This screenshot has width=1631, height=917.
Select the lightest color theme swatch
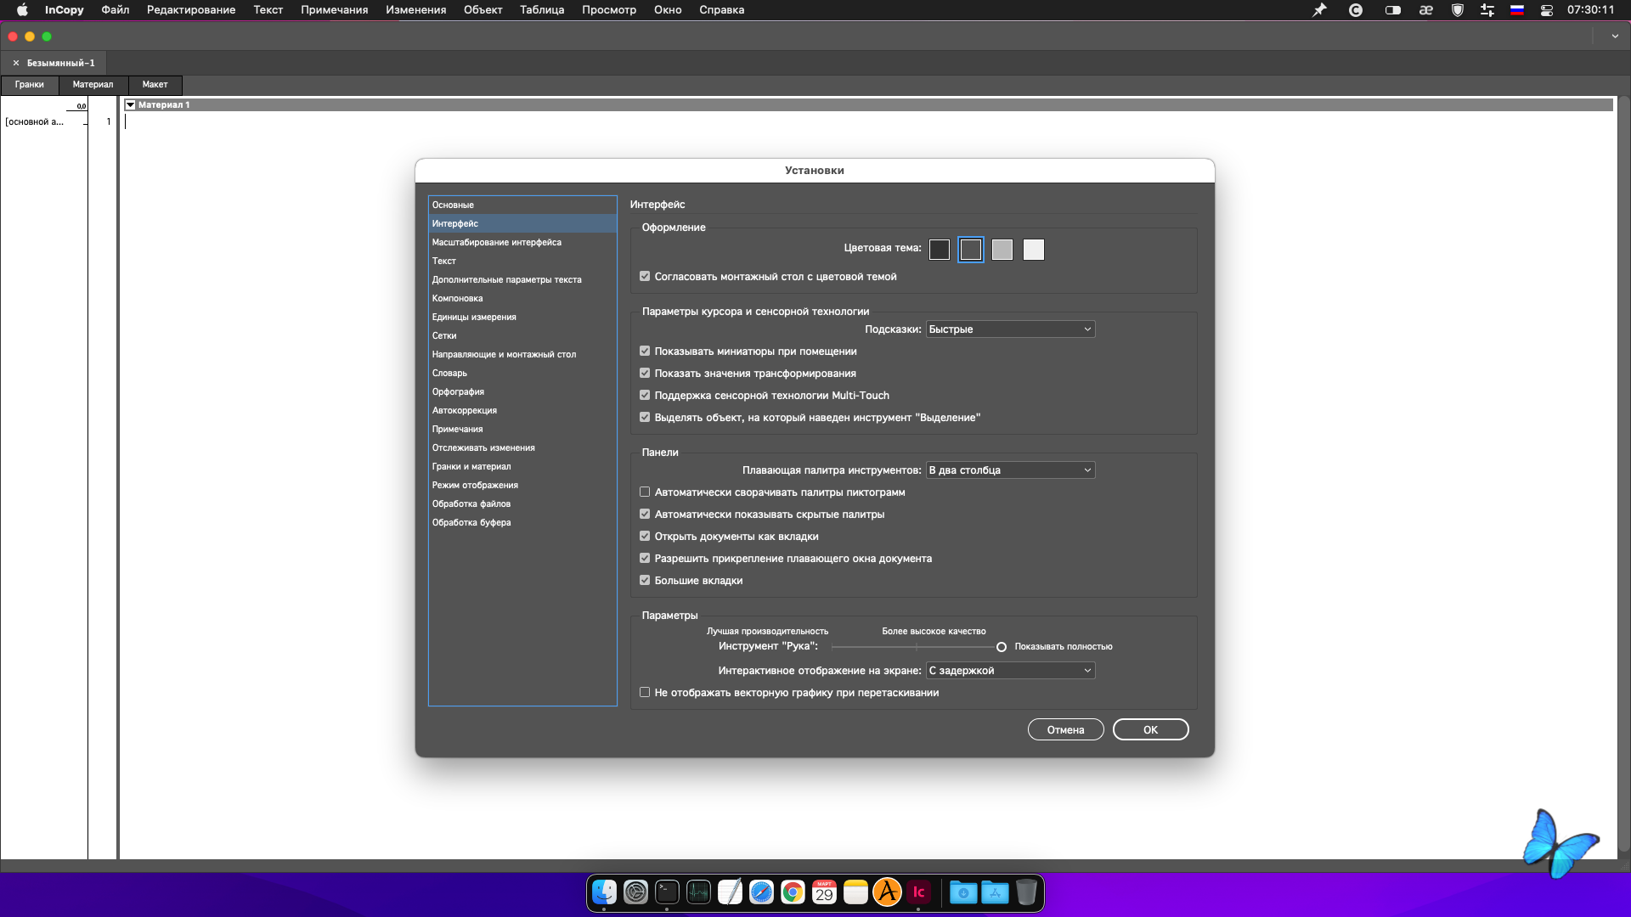1033,250
